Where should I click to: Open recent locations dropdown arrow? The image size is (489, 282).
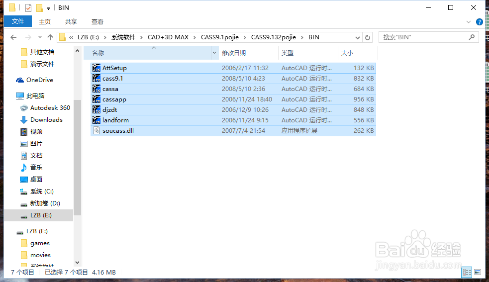click(x=40, y=37)
